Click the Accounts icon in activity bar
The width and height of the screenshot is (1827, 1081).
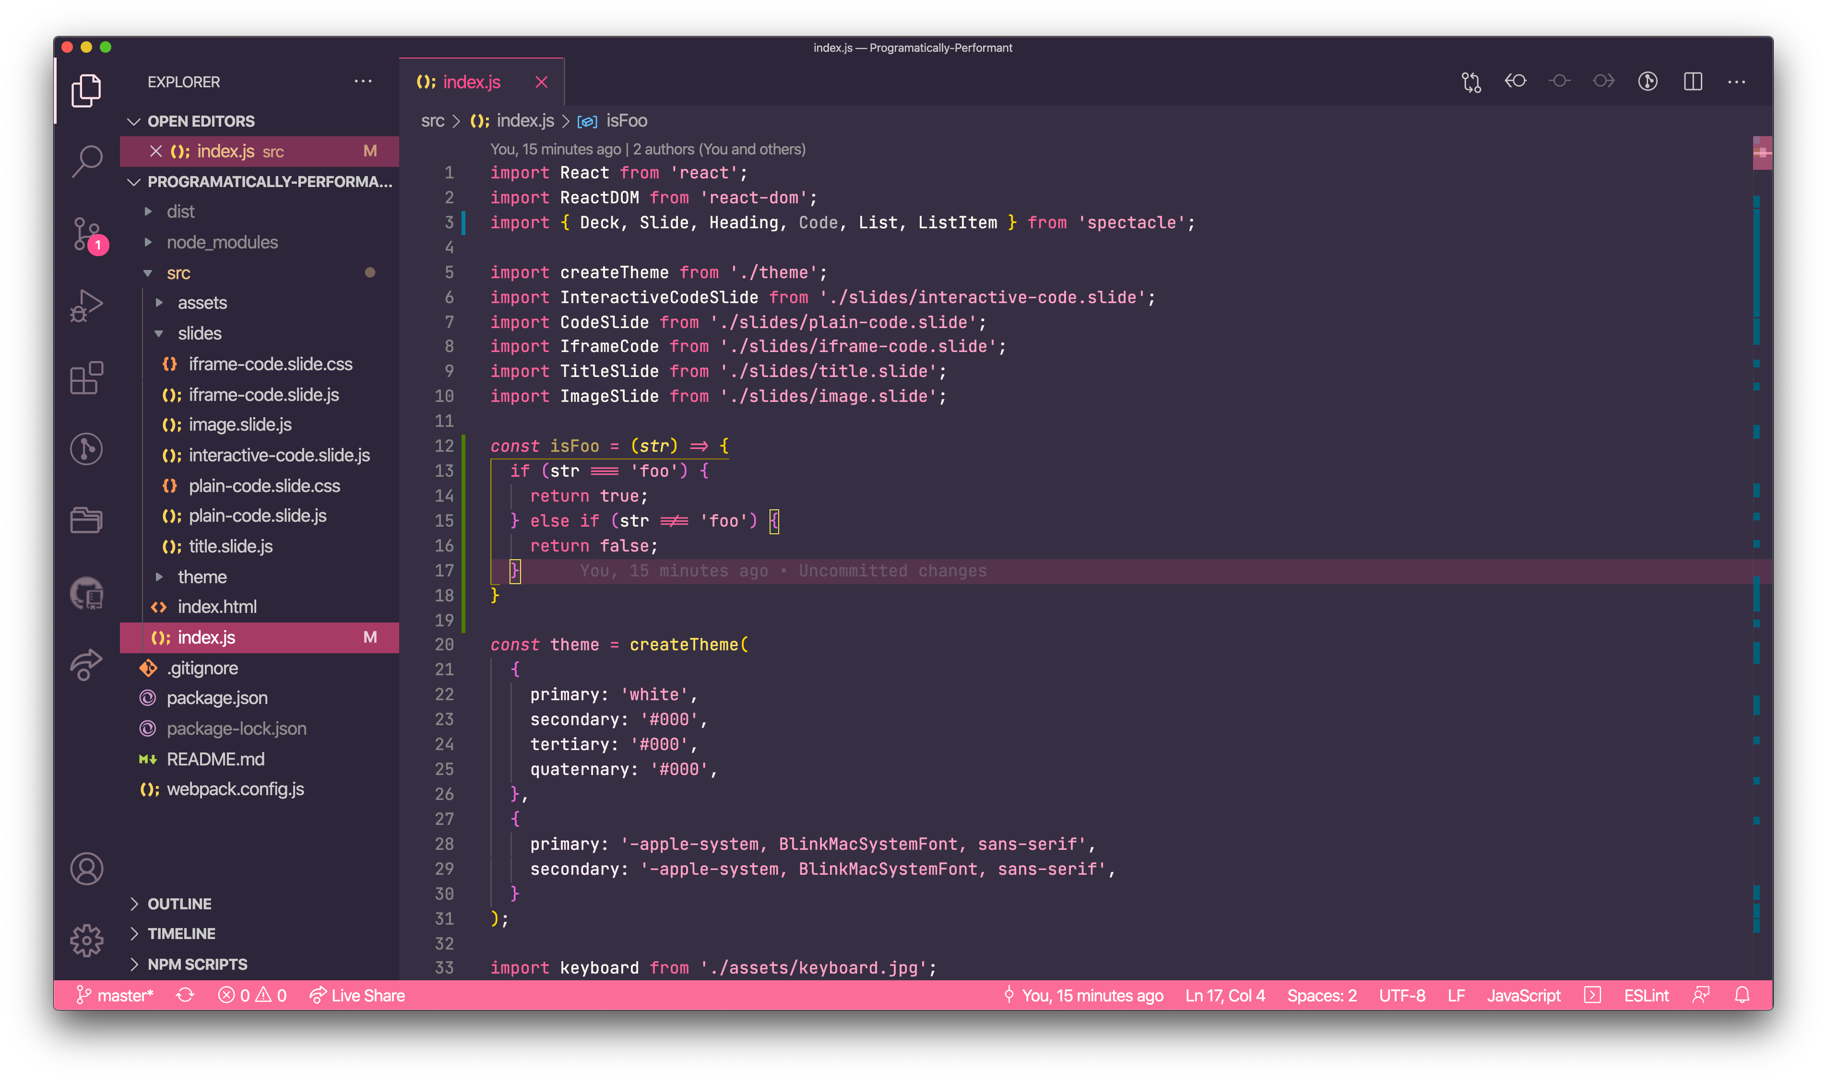coord(87,868)
